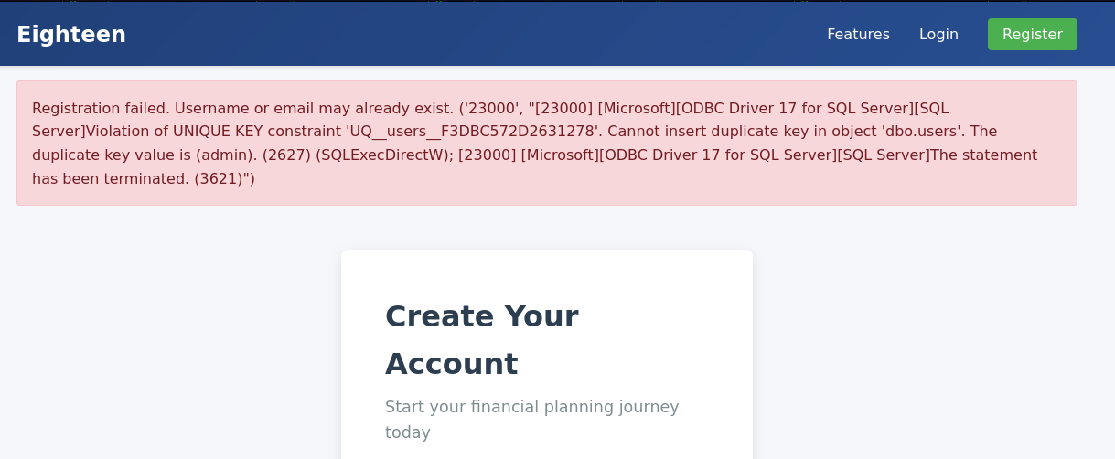This screenshot has width=1115, height=459.
Task: Click "Username or email may already exist" text
Action: (x=313, y=109)
